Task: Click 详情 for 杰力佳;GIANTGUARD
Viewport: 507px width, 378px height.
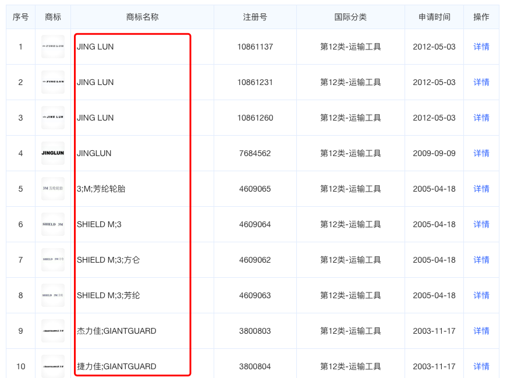Action: tap(481, 331)
